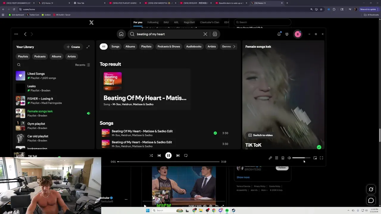
Task: Pause the current Spotify song
Action: pos(168,155)
